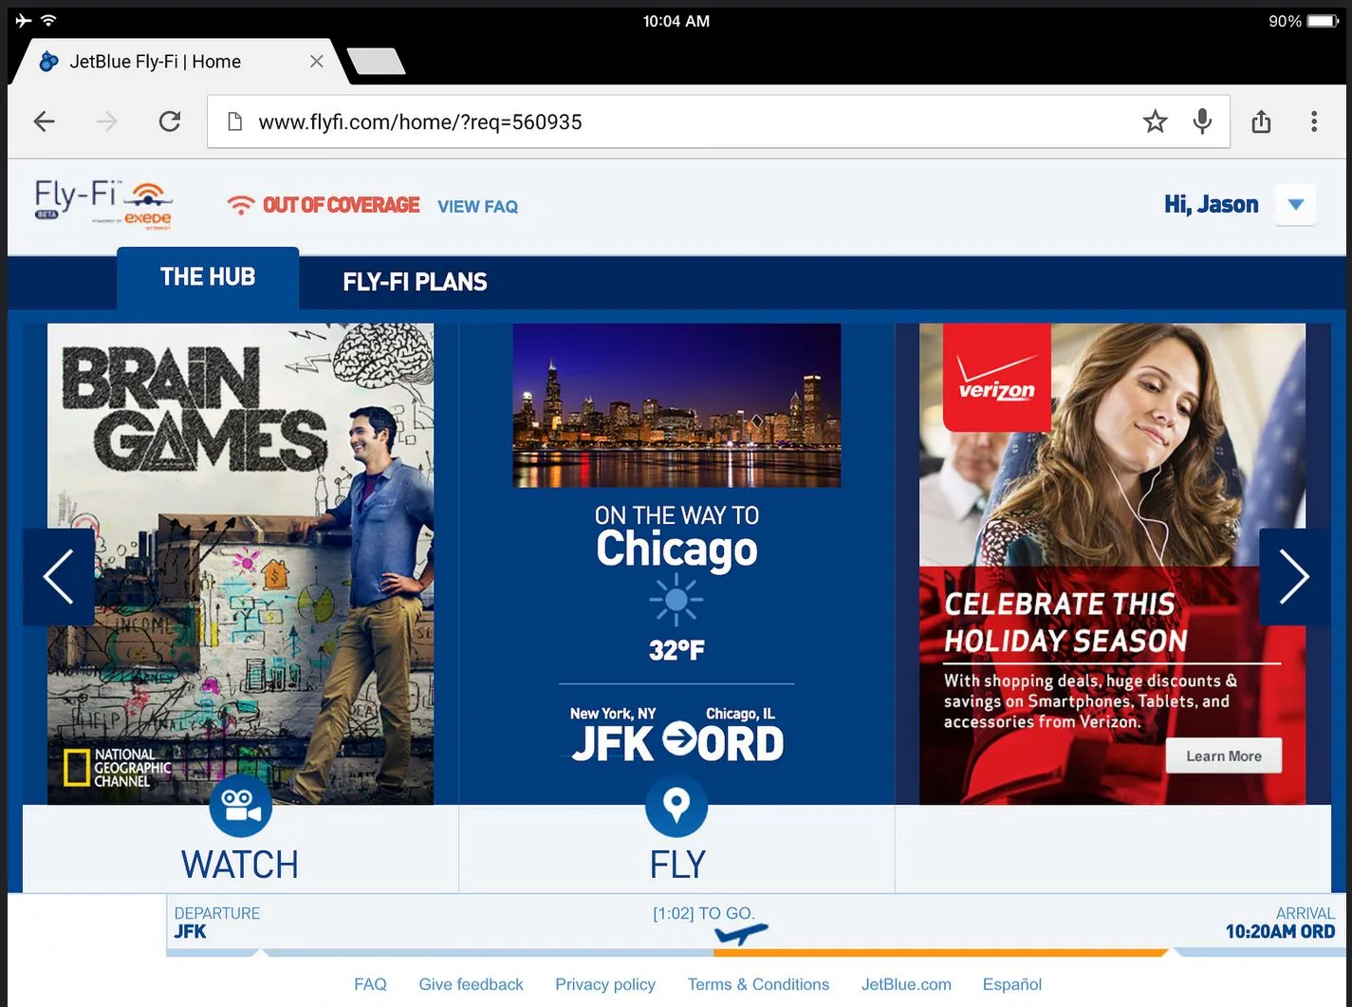Click the Give feedback footer link
1352x1007 pixels.
pos(471,984)
